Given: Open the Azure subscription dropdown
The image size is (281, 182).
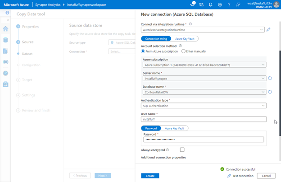Looking at the screenshot, I should tap(204, 65).
